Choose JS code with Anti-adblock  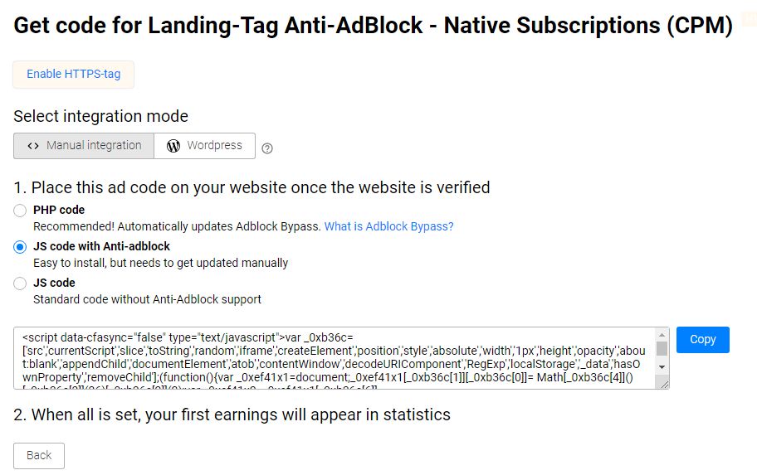click(20, 247)
